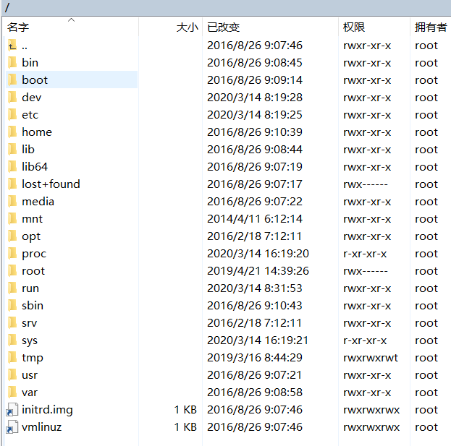Click the date 2019/3/16 8:44:29
Viewport: 451px width, 446px height.
point(255,358)
